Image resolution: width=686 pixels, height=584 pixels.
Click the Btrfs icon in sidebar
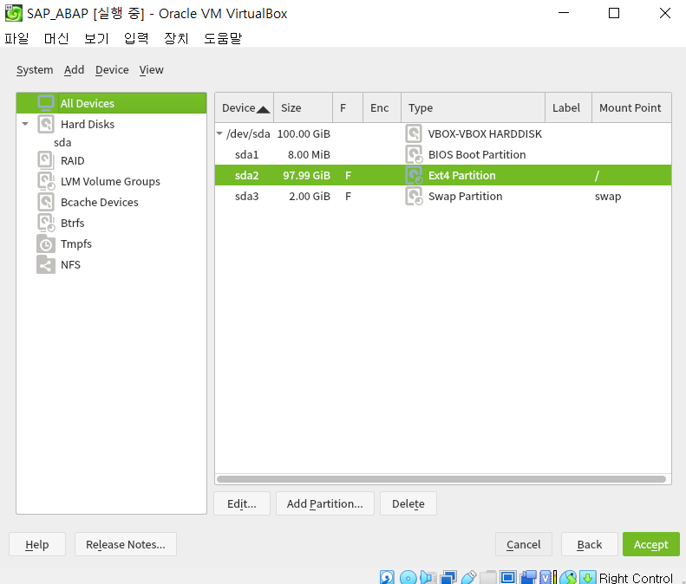click(46, 223)
